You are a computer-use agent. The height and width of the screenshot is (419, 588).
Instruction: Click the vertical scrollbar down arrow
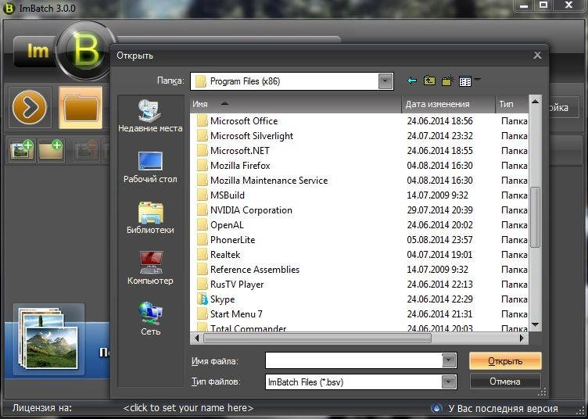click(x=535, y=325)
